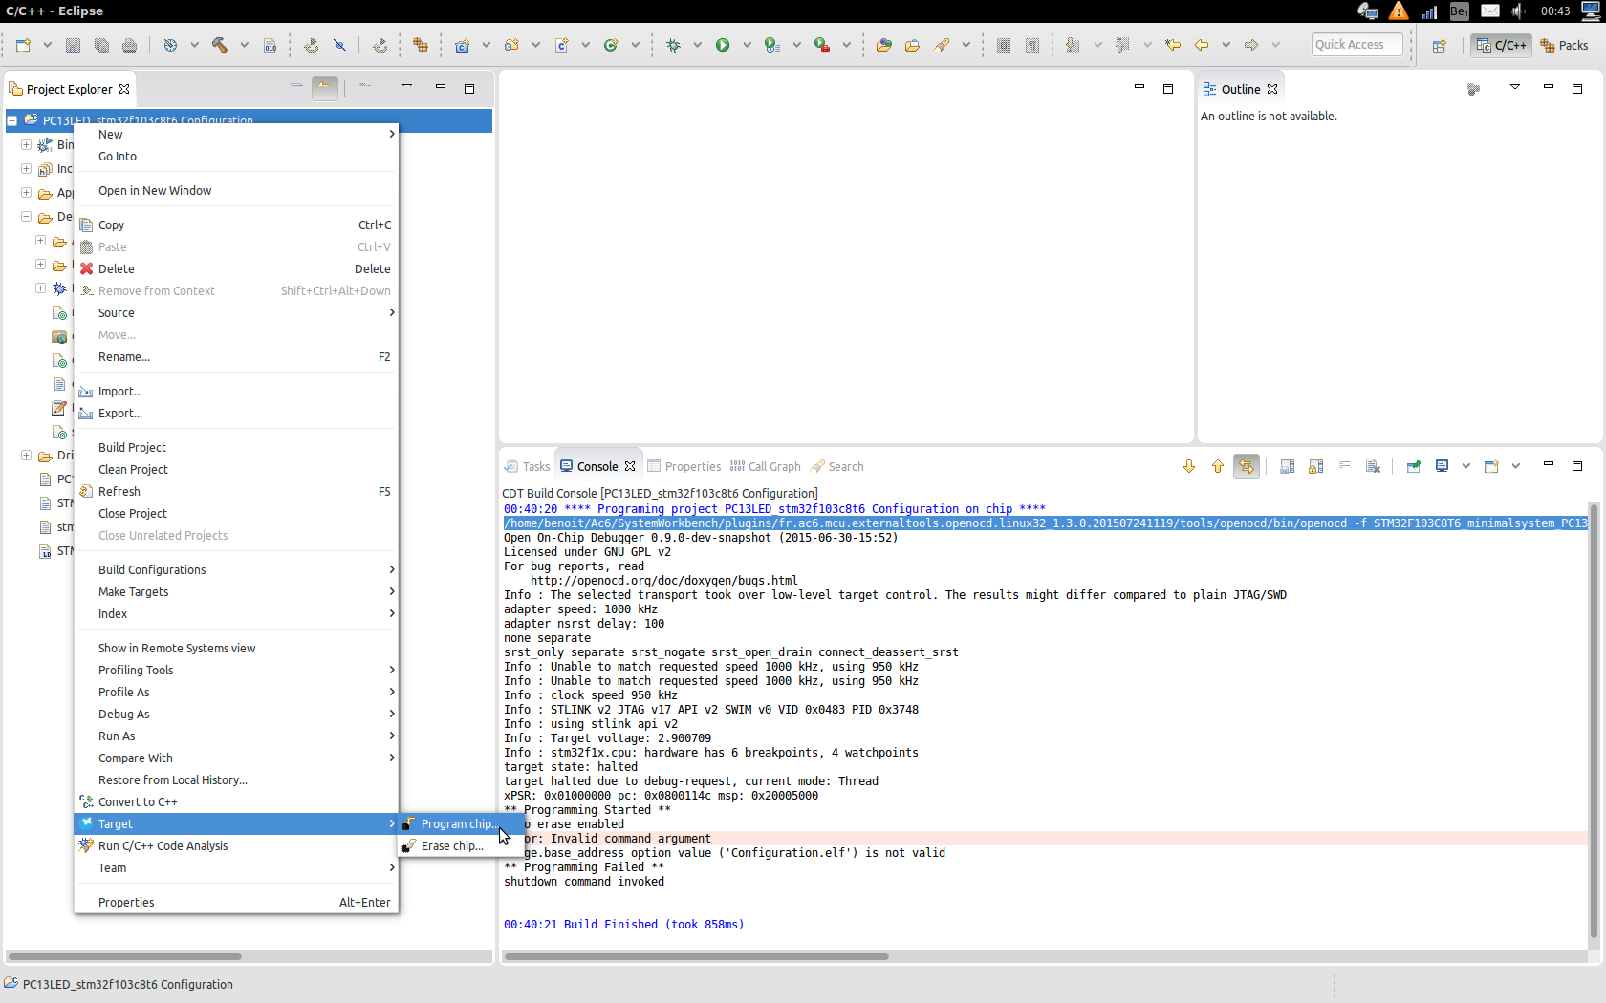
Task: Click the Clear Console icon
Action: (1374, 466)
